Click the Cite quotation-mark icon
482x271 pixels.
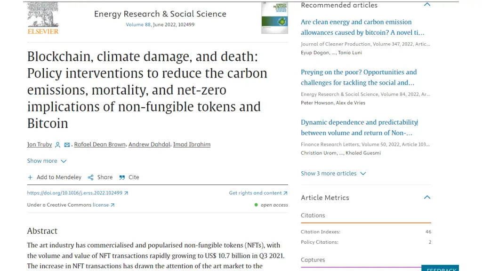(x=122, y=177)
